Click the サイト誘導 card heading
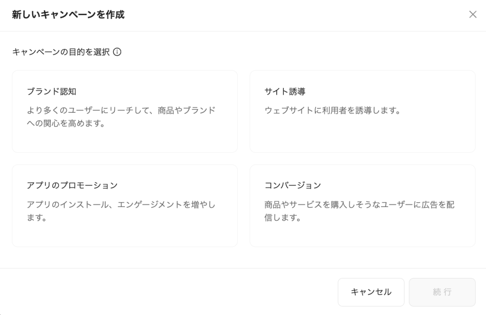 pos(285,91)
